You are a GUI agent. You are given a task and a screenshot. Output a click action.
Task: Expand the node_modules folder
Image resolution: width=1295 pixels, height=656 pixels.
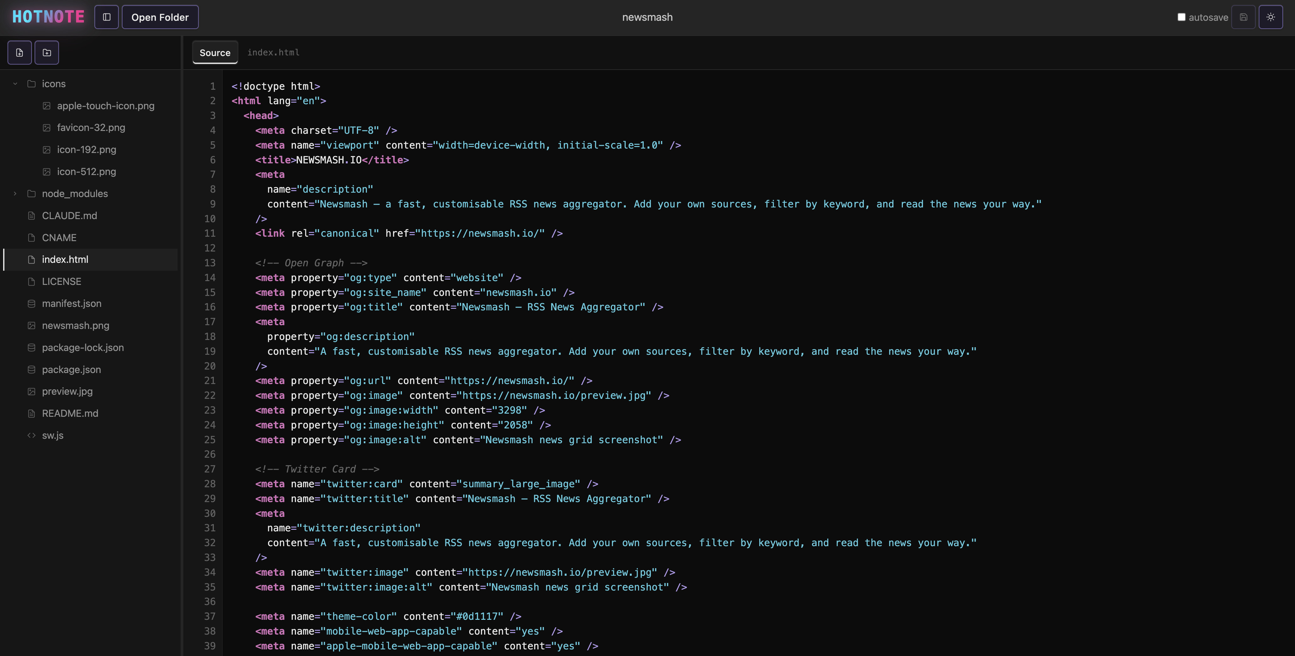click(14, 193)
